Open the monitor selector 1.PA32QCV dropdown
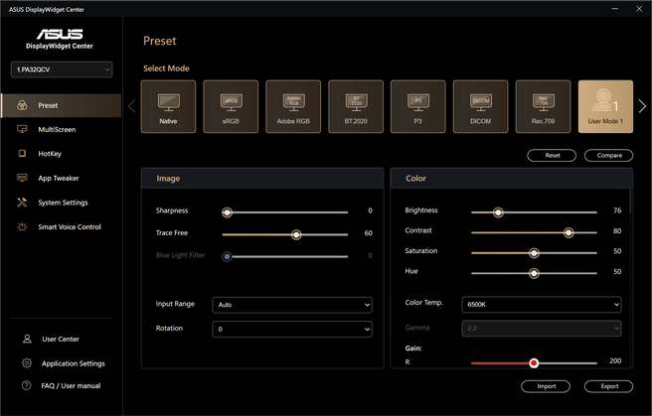This screenshot has height=416, width=652. 62,69
